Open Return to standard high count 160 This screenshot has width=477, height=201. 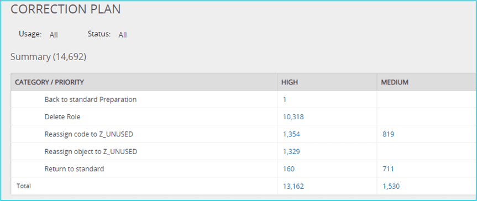point(289,169)
